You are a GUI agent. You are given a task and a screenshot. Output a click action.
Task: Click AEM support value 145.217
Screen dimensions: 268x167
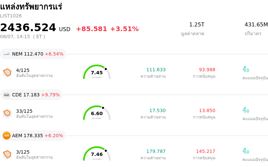pos(206,151)
